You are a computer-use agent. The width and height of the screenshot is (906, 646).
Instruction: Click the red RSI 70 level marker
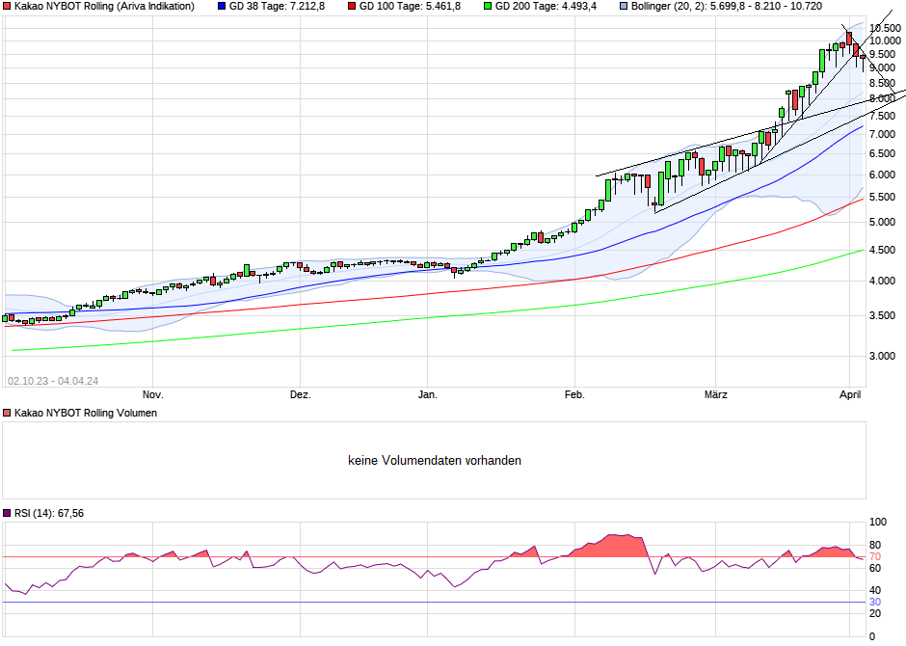coord(875,556)
